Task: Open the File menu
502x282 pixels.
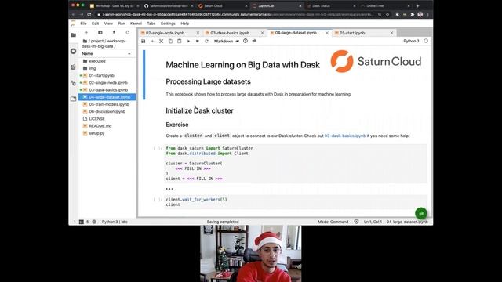Action: click(x=83, y=23)
